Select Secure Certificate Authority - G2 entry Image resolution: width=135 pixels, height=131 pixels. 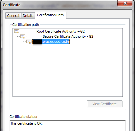[x=68, y=36]
